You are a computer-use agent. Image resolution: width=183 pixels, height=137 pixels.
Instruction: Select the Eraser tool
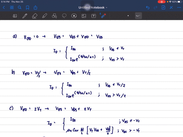35,16
